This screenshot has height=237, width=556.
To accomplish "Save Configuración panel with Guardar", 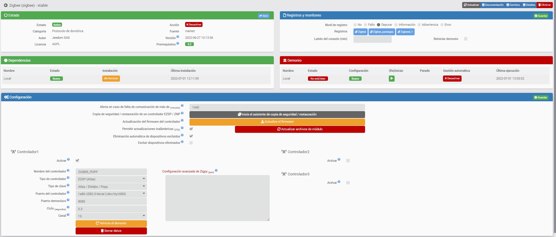I will point(541,98).
